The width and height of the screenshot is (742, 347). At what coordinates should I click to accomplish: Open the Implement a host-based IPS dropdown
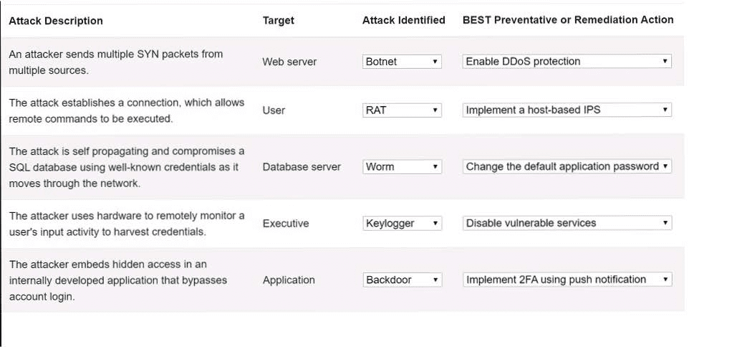[567, 110]
